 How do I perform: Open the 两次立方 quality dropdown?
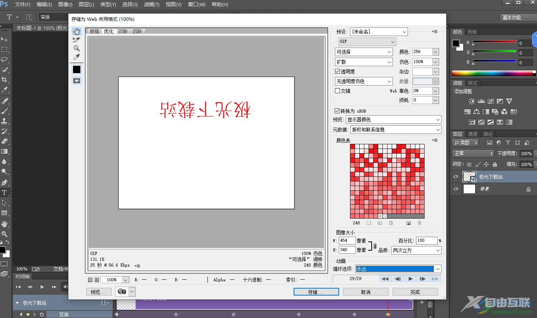tap(416, 250)
